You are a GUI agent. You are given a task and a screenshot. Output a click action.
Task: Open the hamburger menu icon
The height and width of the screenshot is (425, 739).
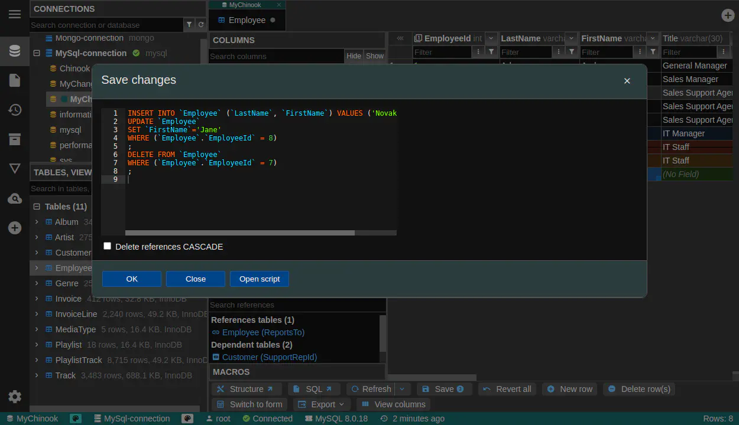(x=15, y=14)
